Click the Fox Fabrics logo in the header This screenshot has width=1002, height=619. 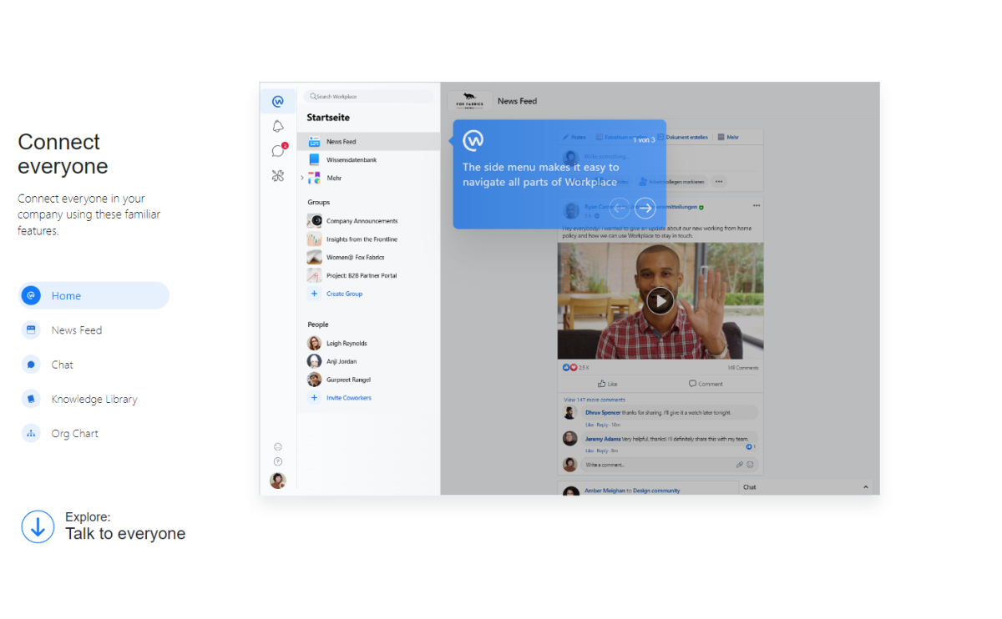coord(469,100)
